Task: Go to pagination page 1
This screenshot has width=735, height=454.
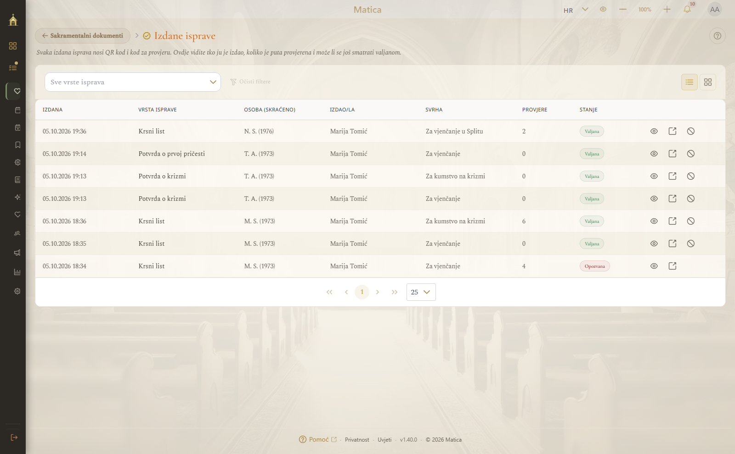Action: (362, 292)
